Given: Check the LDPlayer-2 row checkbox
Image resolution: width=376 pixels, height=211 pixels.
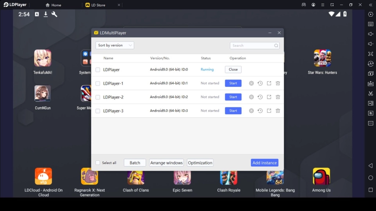Looking at the screenshot, I should pyautogui.click(x=98, y=97).
